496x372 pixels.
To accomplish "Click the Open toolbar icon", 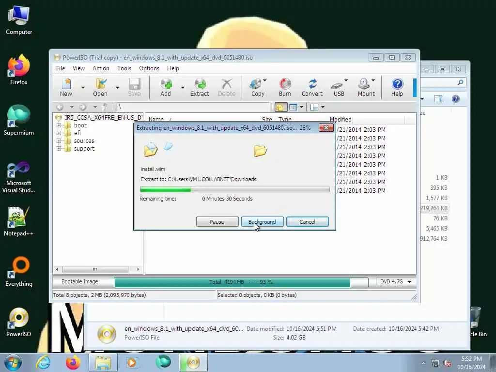I will tap(100, 87).
